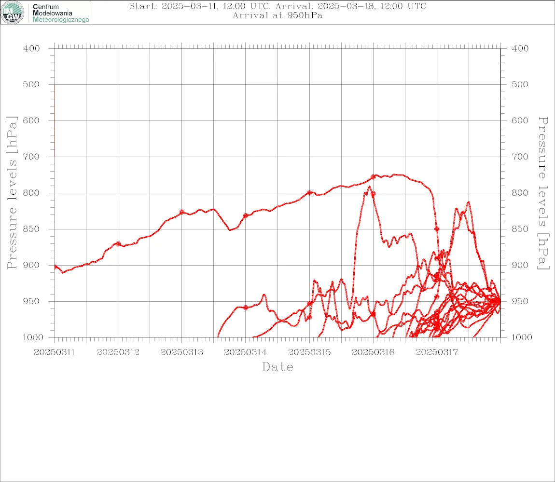Click the 'Date' axis title
Viewport: 555px width, 482px height.
tap(277, 367)
